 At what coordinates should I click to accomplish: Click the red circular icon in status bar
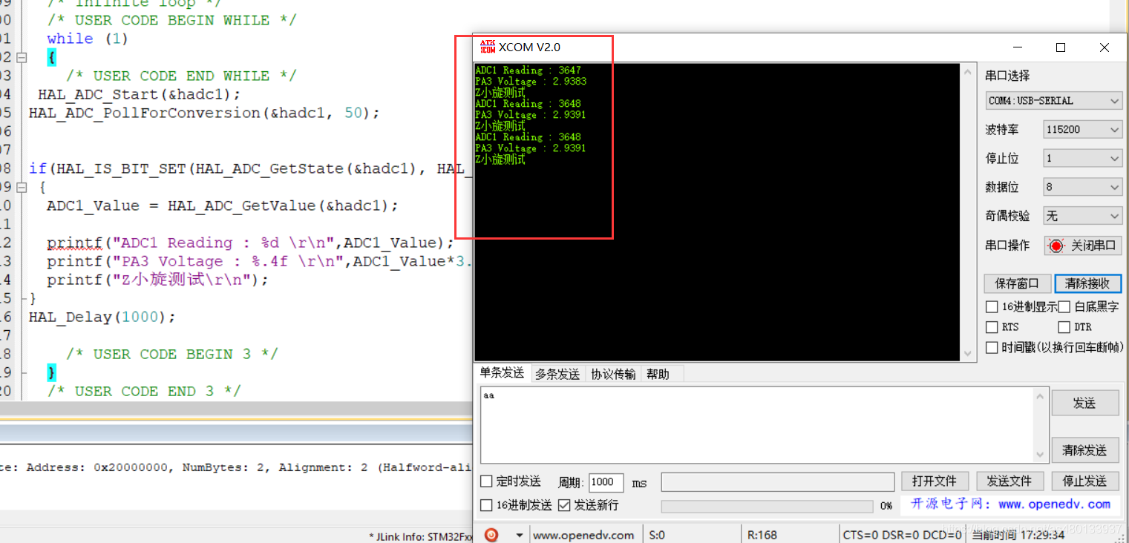coord(491,535)
